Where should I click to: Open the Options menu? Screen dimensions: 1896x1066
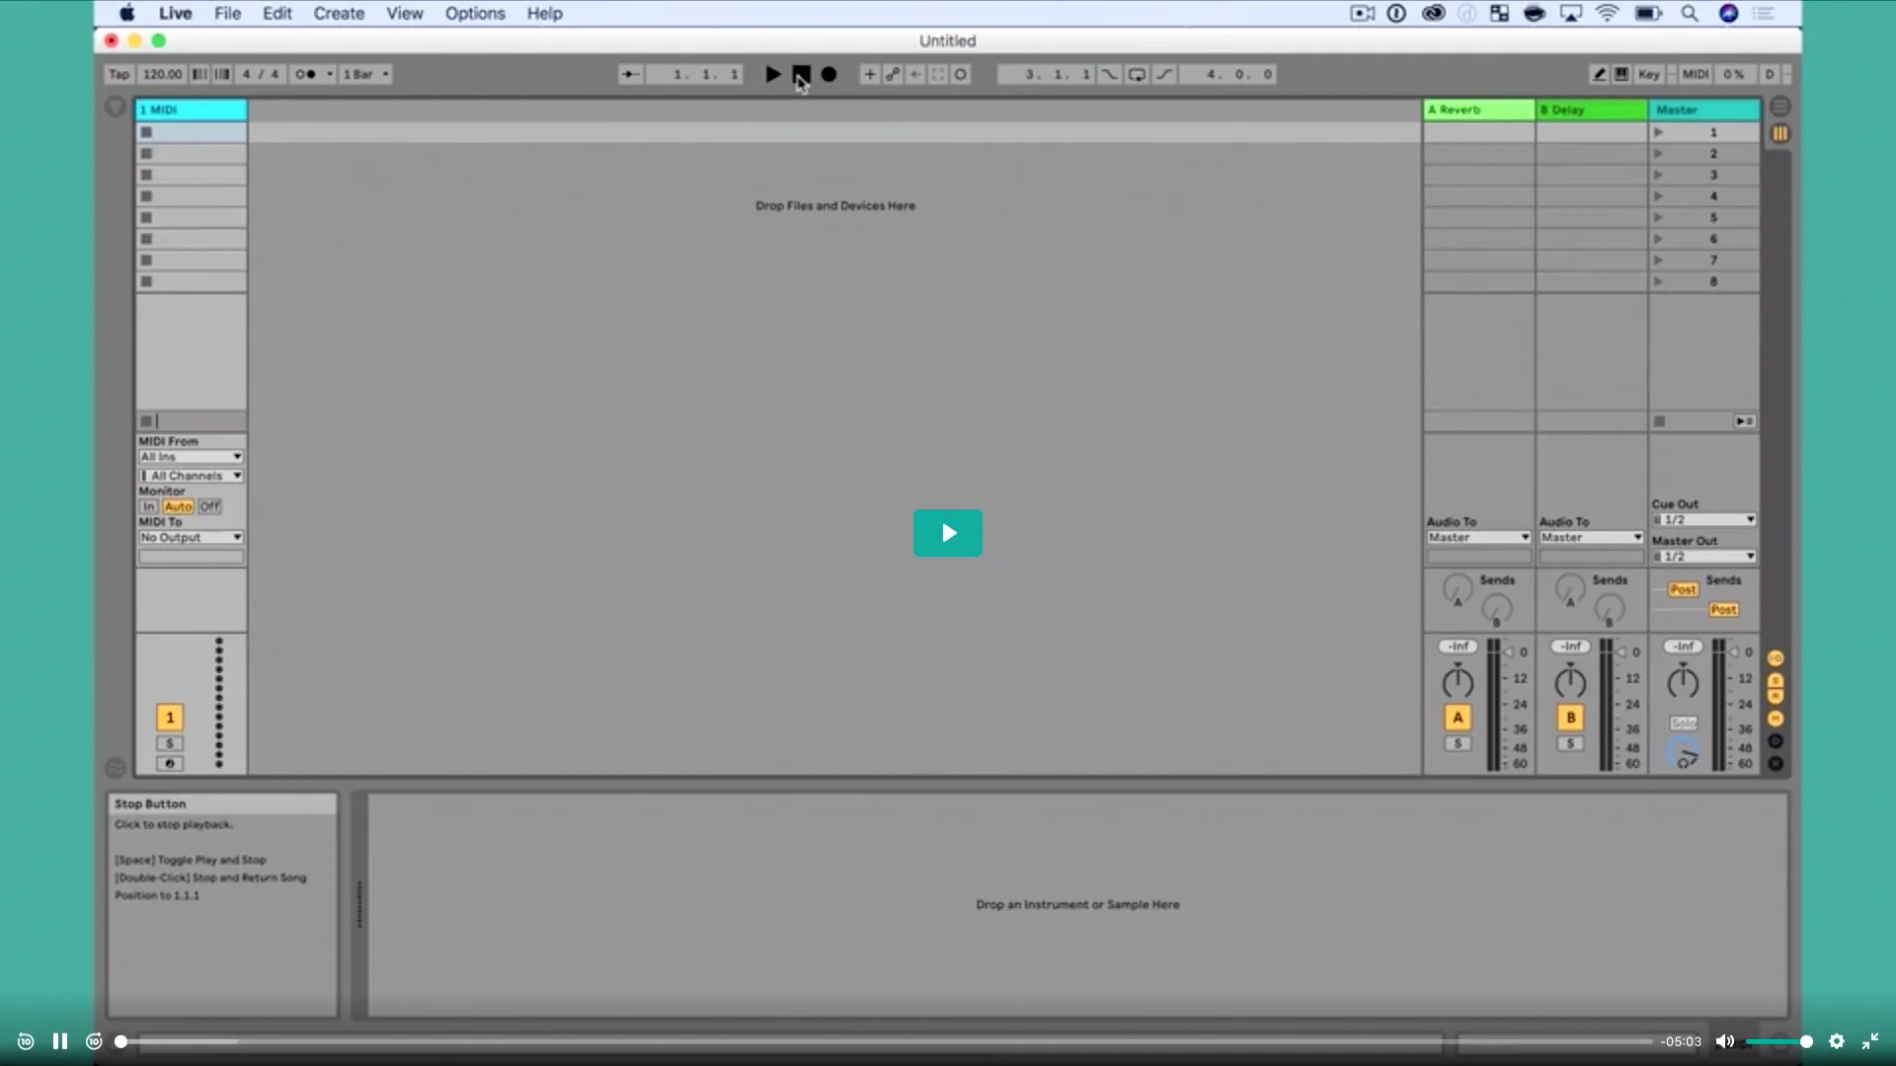[475, 13]
